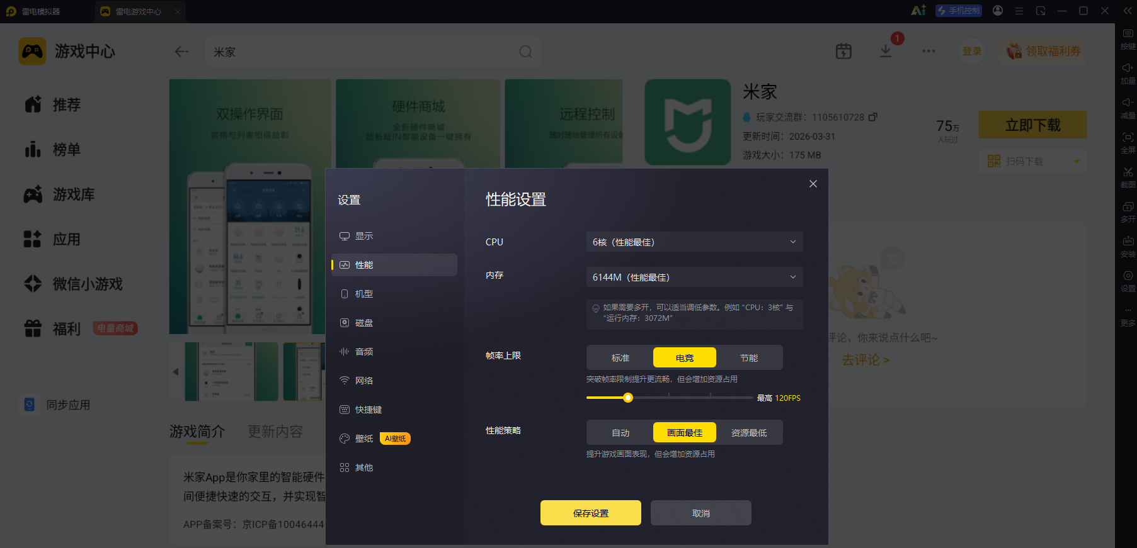Click the 手机控制 button in the title bar

tap(959, 11)
